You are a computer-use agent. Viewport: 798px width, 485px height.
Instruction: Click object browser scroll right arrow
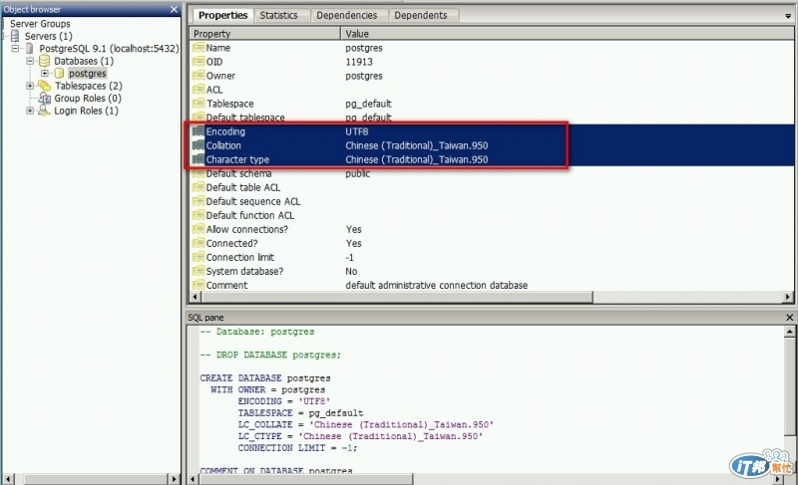(x=174, y=479)
